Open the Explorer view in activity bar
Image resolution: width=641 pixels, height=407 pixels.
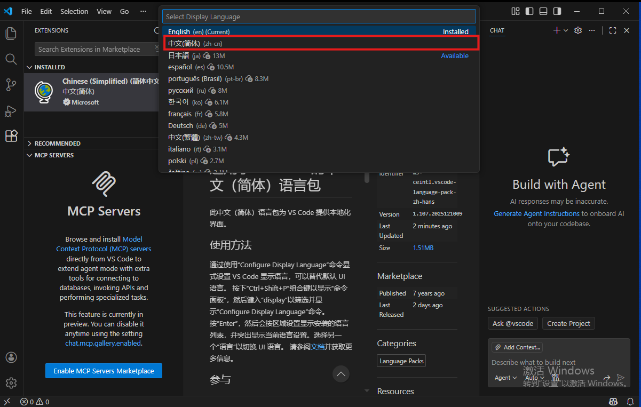pyautogui.click(x=11, y=34)
